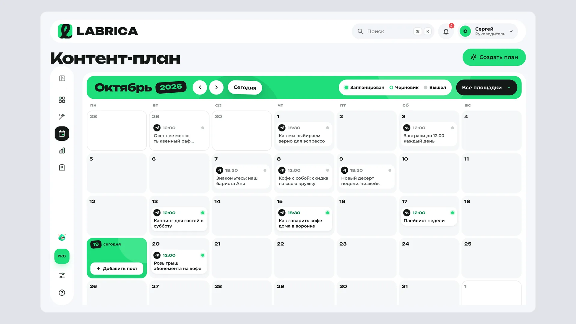Open post 'Новый десерт недели: чизкейк'

(x=366, y=177)
